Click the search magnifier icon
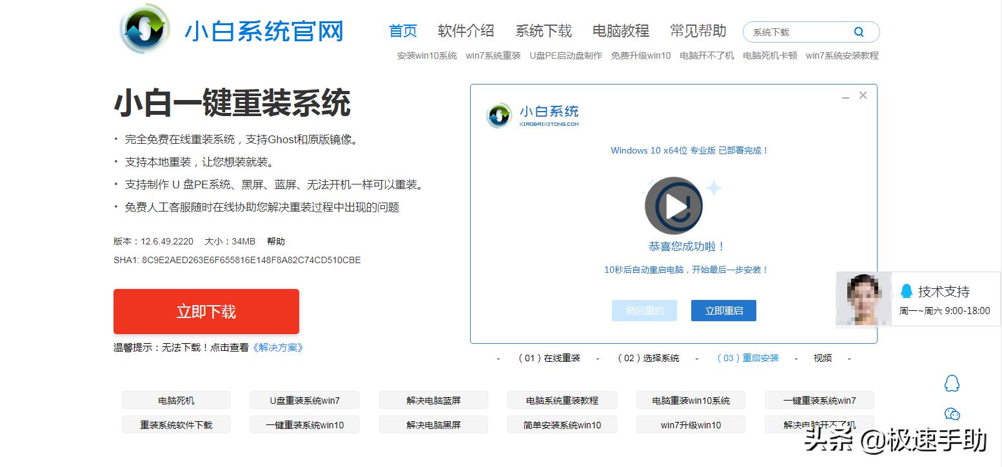Image resolution: width=1002 pixels, height=467 pixels. (859, 31)
